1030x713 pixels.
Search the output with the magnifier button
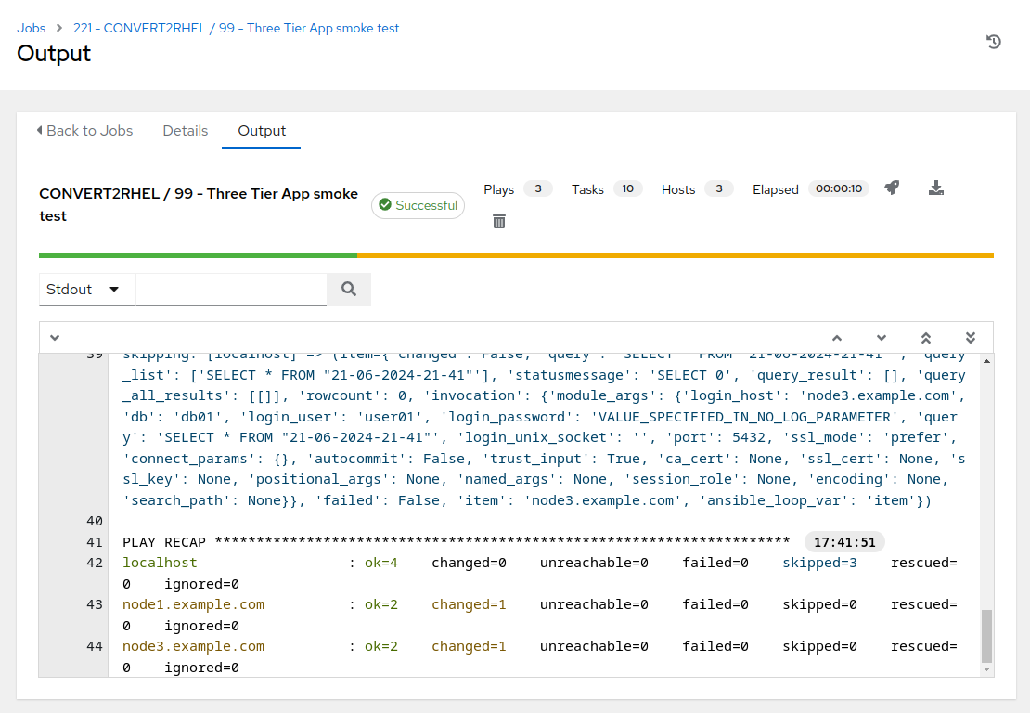[x=349, y=289]
